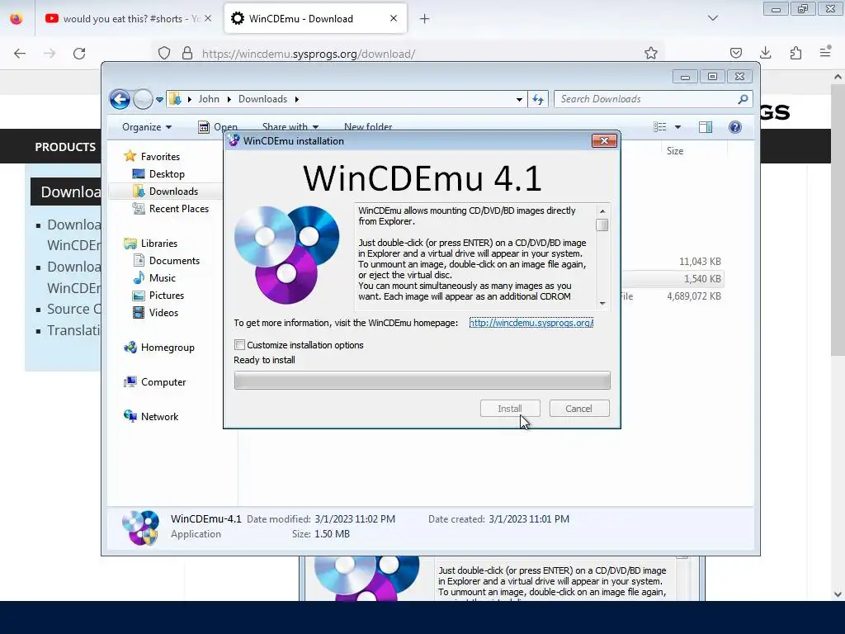Image resolution: width=845 pixels, height=634 pixels.
Task: Select Homegroup in navigation pane
Action: [168, 348]
